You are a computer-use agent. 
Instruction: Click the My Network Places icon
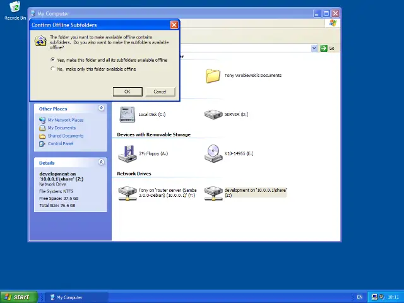click(42, 120)
